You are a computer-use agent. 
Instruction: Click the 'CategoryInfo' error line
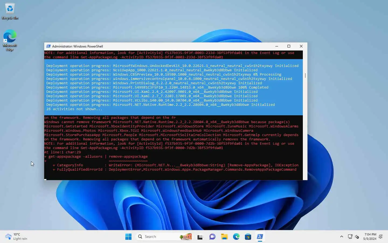click(176, 165)
